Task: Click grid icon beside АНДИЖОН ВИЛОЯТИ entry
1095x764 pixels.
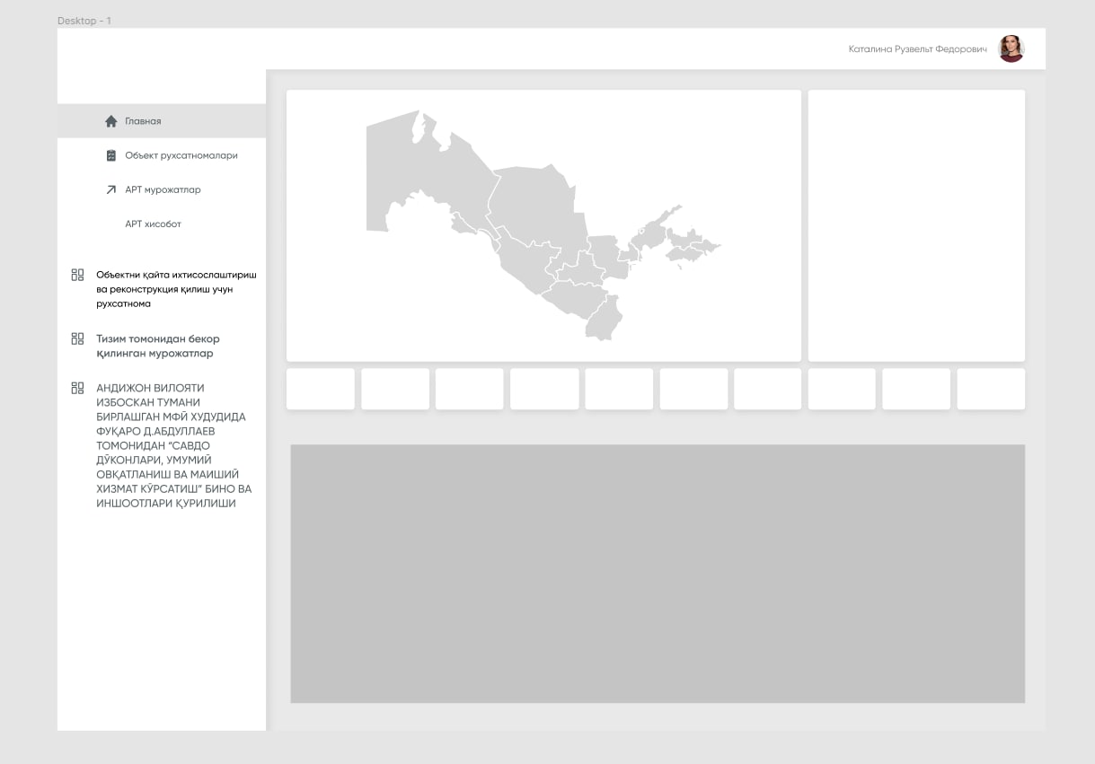Action: 77,388
